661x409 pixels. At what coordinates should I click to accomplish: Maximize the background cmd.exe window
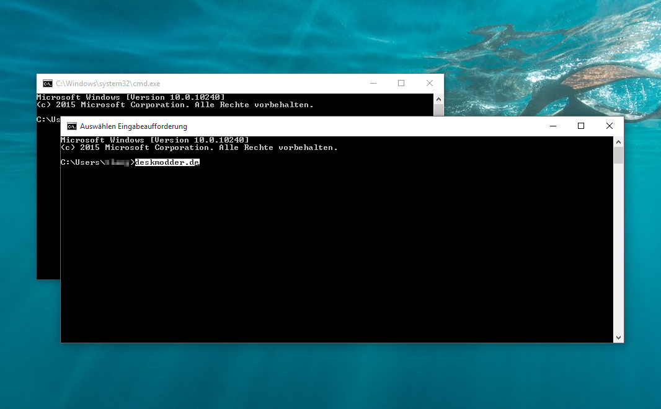(401, 84)
